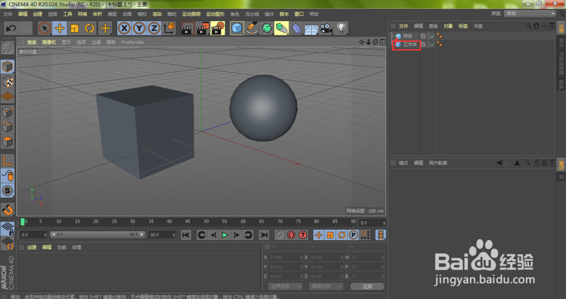Select the Move tool in top toolbar

[59, 28]
